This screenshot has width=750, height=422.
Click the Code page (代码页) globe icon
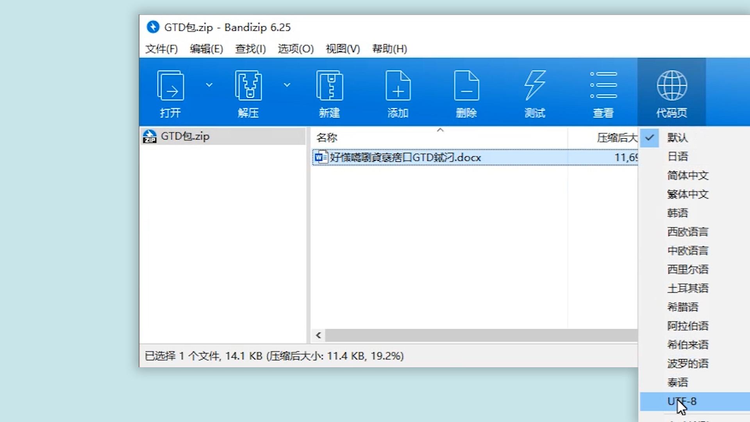pos(671,86)
